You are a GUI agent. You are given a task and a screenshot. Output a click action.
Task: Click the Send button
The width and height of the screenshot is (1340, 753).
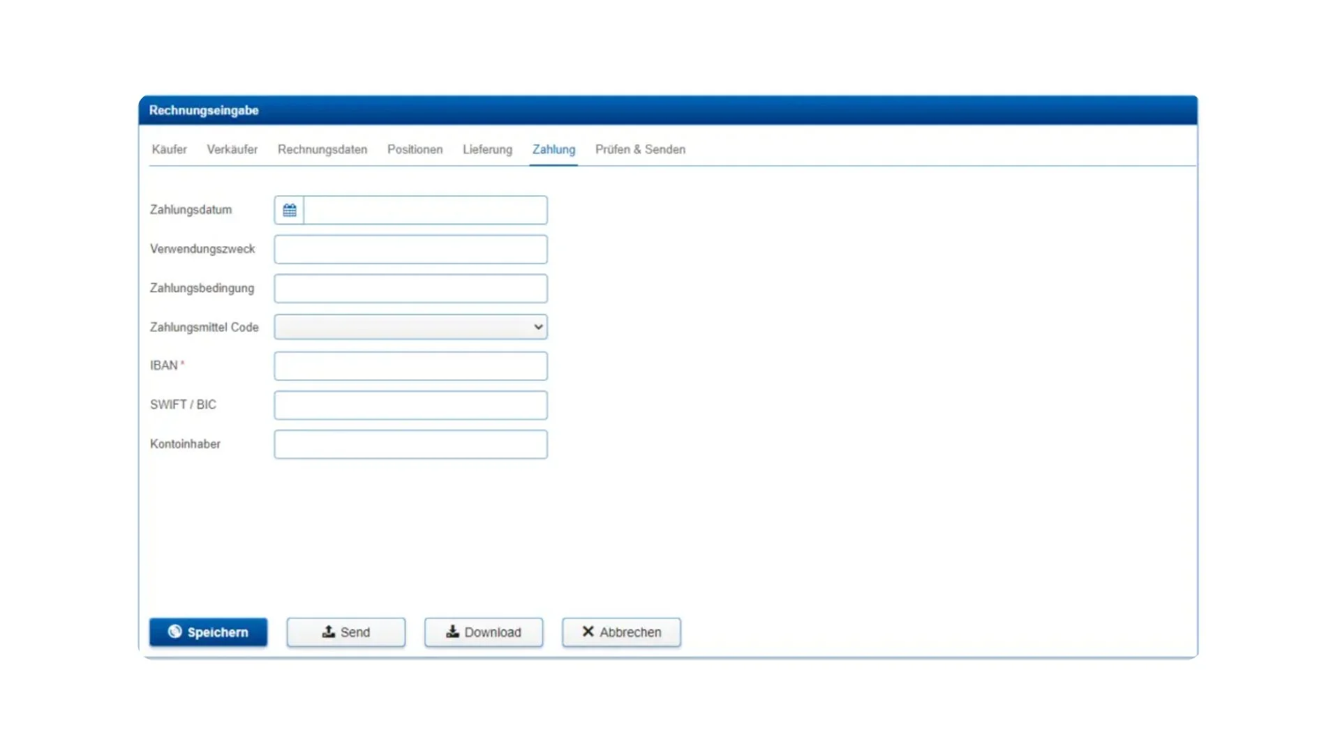[346, 632]
